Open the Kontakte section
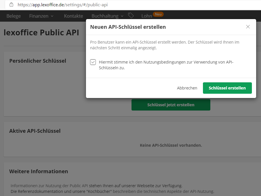The image size is (261, 196). pos(73,16)
